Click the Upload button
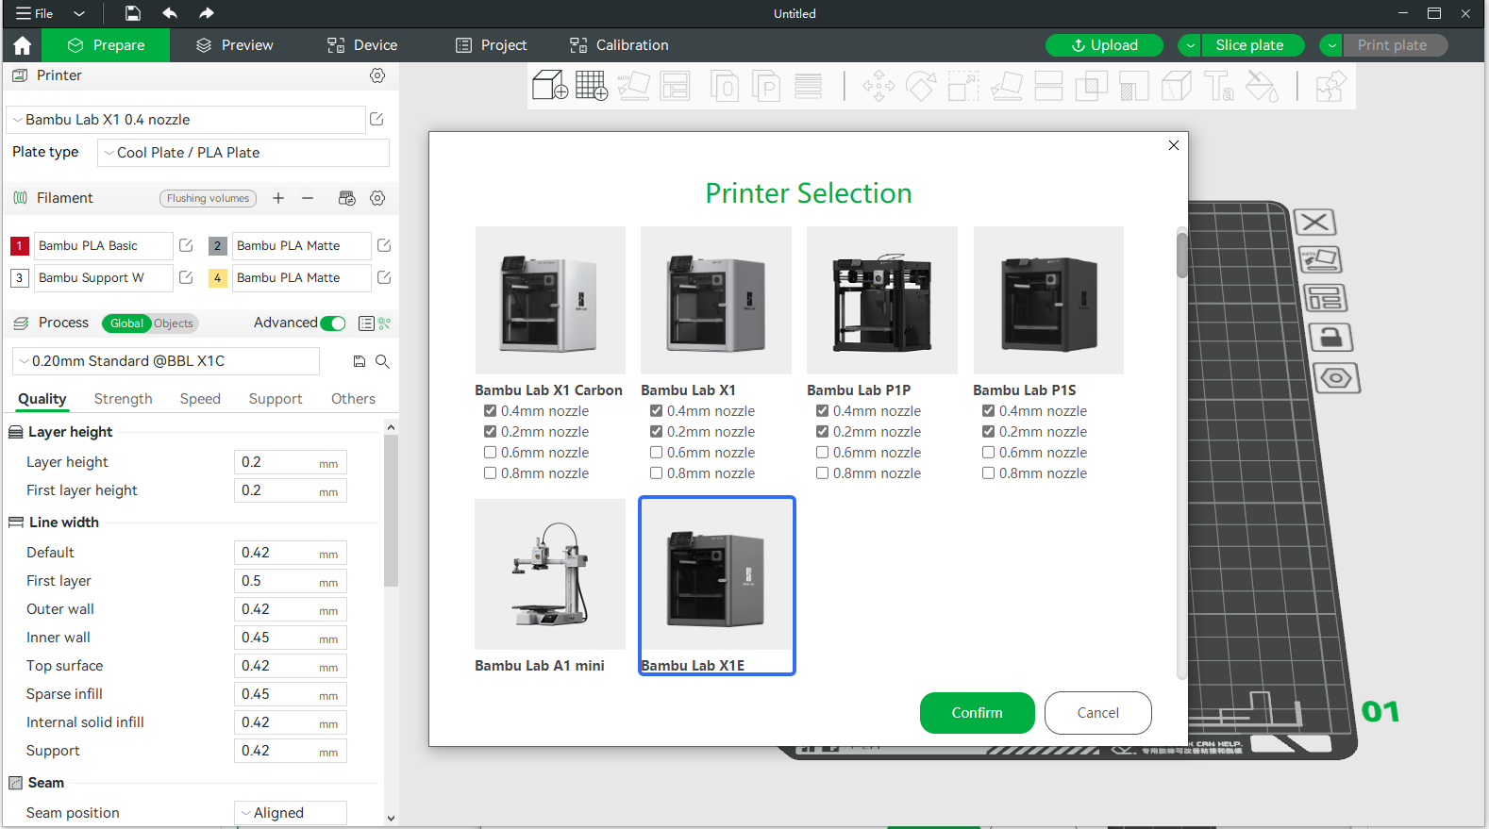This screenshot has height=829, width=1489. tap(1104, 45)
